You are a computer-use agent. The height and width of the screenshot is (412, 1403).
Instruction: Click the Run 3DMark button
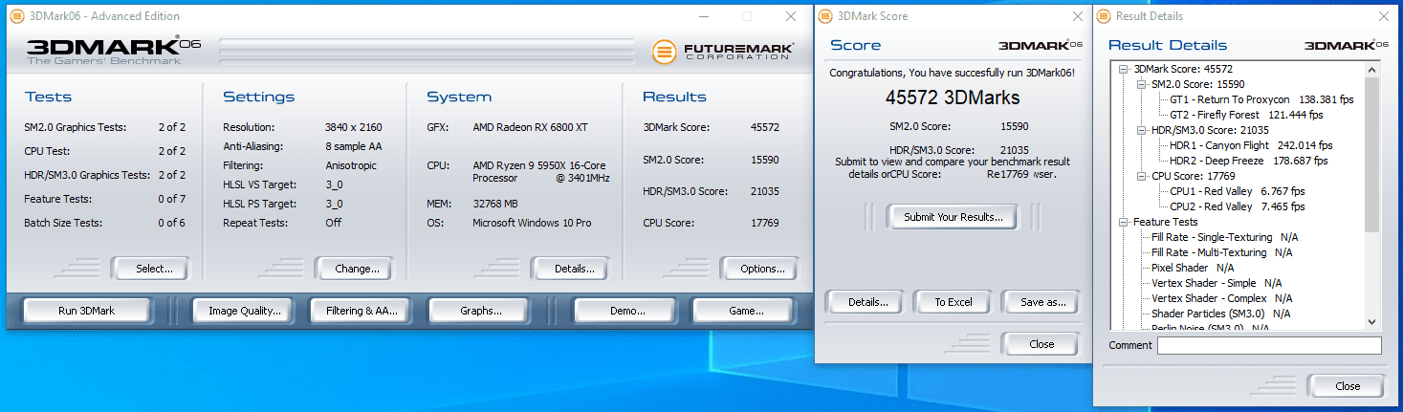click(87, 311)
